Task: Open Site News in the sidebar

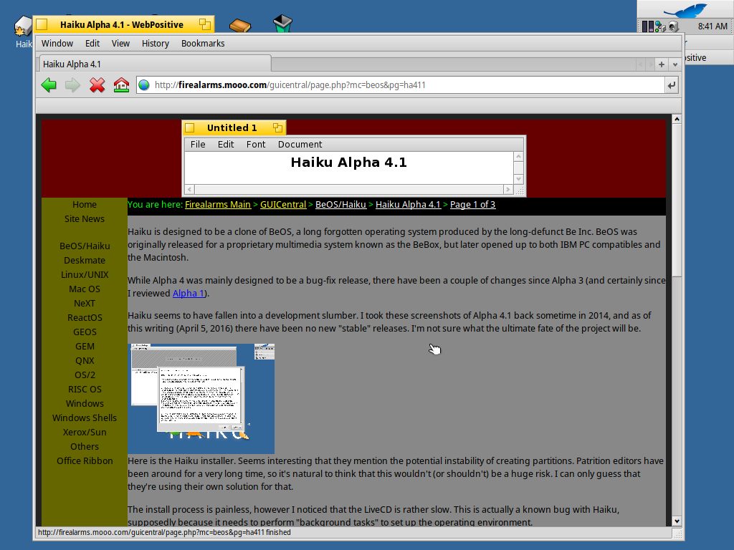Action: [85, 219]
